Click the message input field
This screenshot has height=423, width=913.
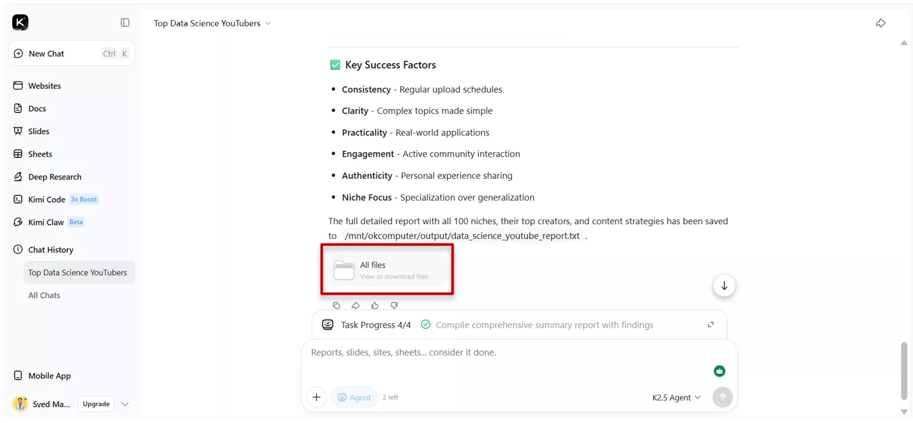coord(505,353)
